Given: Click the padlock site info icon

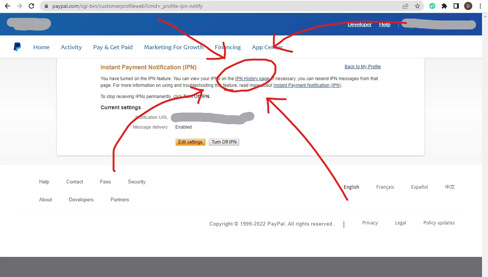Looking at the screenshot, I should click(46, 6).
